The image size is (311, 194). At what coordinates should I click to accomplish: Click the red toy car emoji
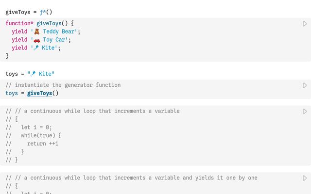[x=37, y=40]
